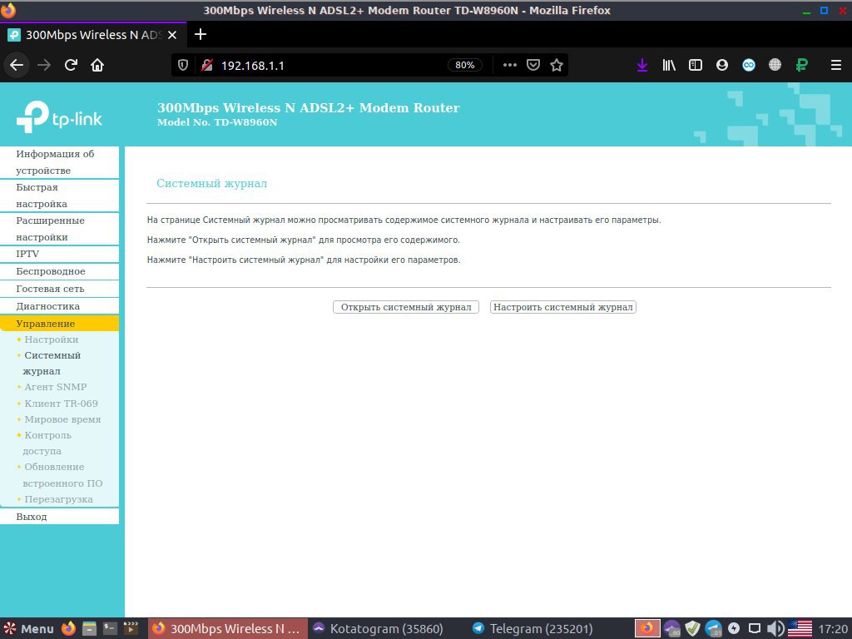
Task: Open the volume speaker tray icon
Action: [775, 629]
